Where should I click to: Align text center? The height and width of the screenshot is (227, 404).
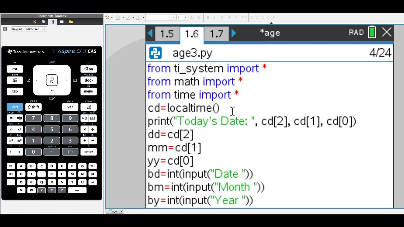(x=257, y=18)
